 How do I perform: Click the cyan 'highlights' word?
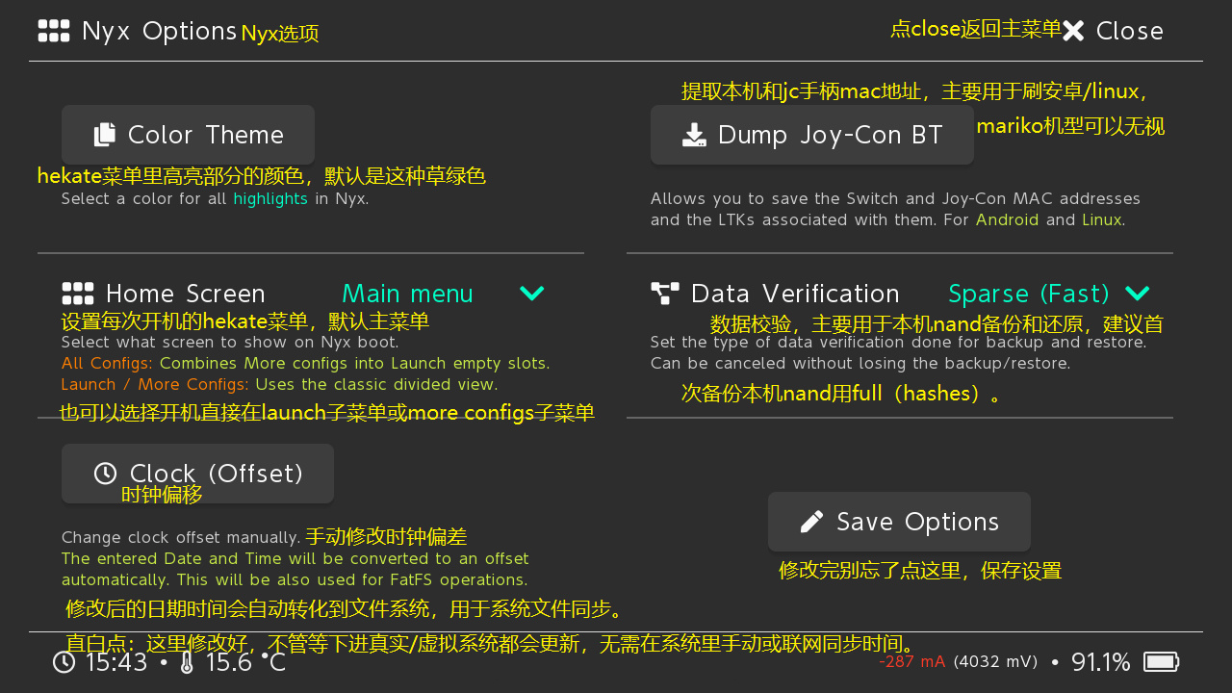(x=270, y=199)
